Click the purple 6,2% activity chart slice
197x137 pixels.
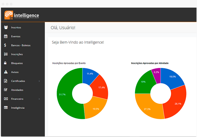pyautogui.click(x=156, y=73)
